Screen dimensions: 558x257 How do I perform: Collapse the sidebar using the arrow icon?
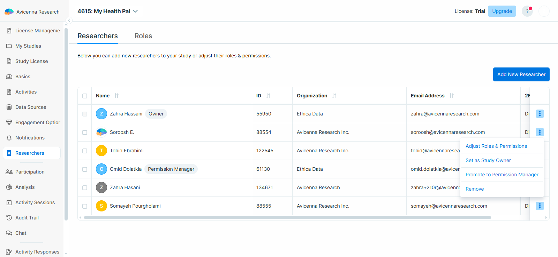69,20
